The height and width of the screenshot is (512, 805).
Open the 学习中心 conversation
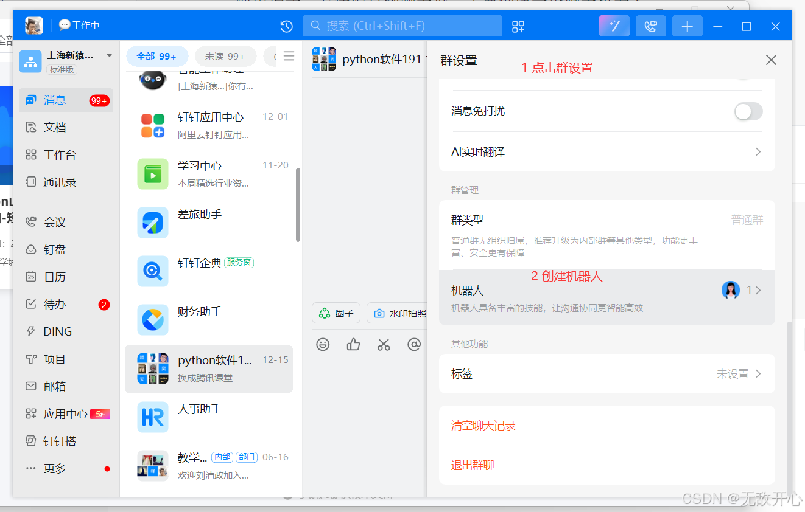pyautogui.click(x=209, y=174)
